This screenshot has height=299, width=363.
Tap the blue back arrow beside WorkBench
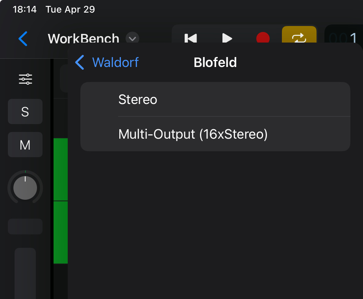[x=23, y=39]
